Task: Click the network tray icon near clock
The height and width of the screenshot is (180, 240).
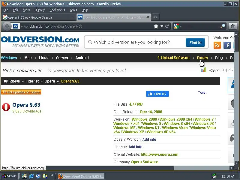Action: point(215,176)
